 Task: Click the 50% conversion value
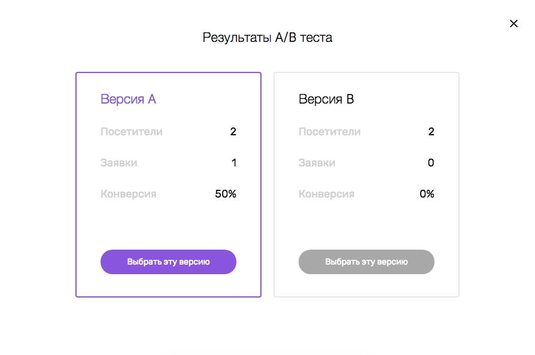pyautogui.click(x=226, y=194)
